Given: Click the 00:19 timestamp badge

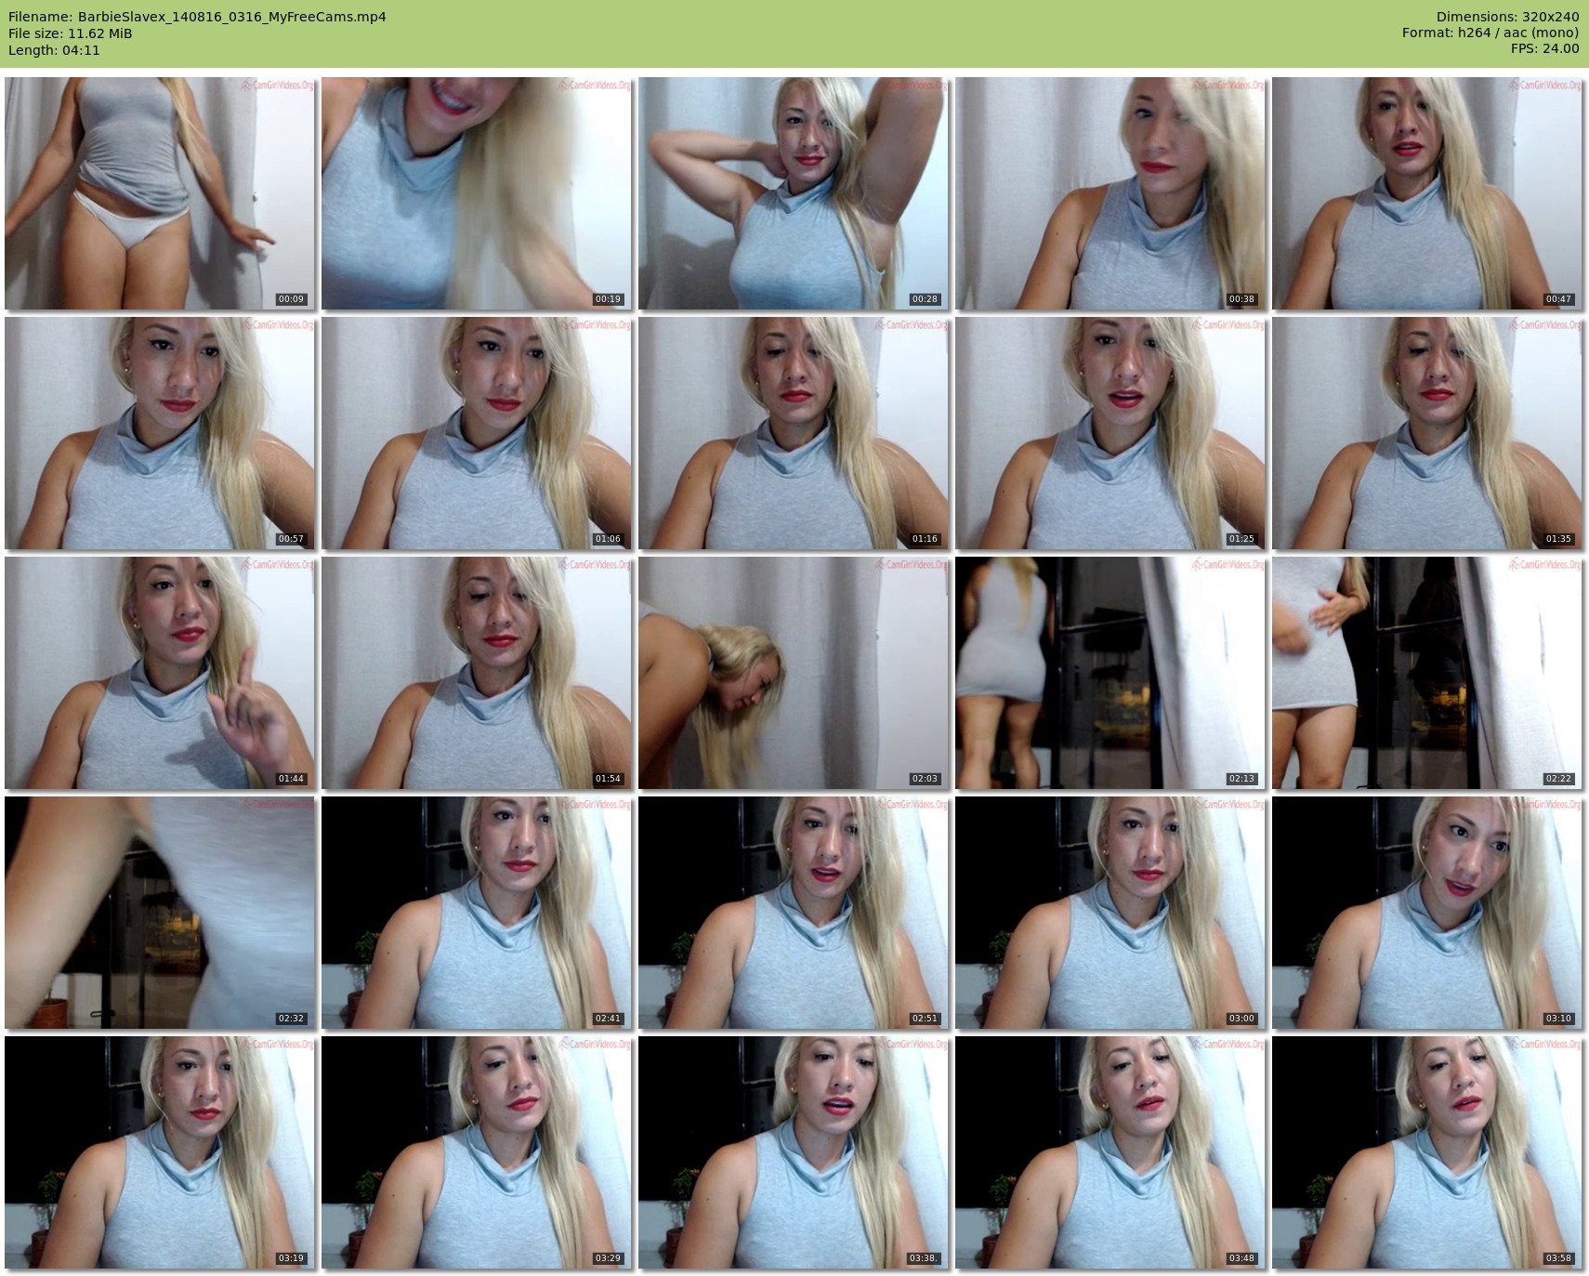Looking at the screenshot, I should [x=608, y=299].
